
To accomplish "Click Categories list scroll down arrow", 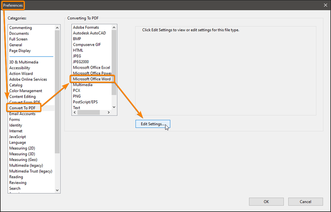I will click(57, 190).
